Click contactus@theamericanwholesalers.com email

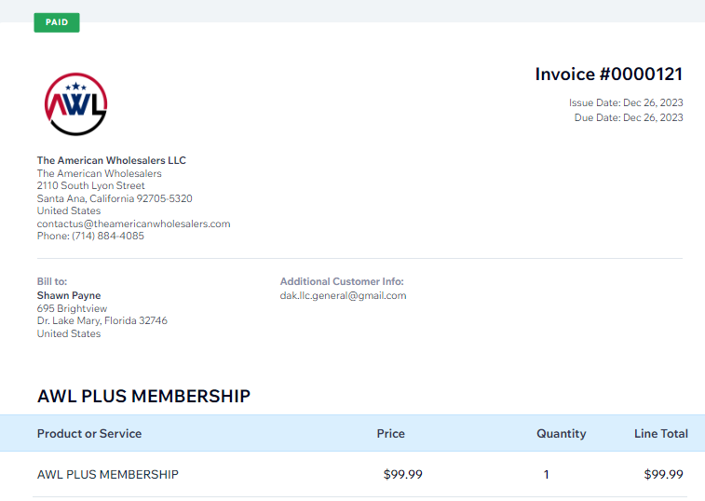133,224
